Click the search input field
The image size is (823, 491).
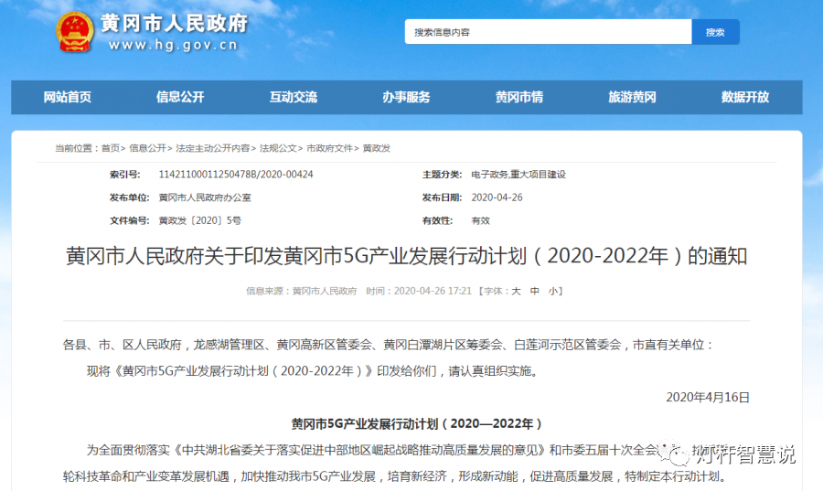(x=548, y=32)
